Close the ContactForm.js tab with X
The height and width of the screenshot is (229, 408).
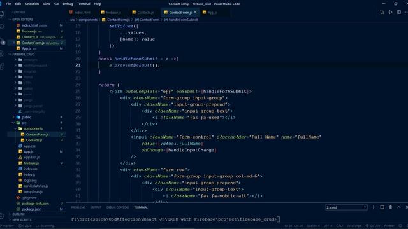(x=195, y=12)
